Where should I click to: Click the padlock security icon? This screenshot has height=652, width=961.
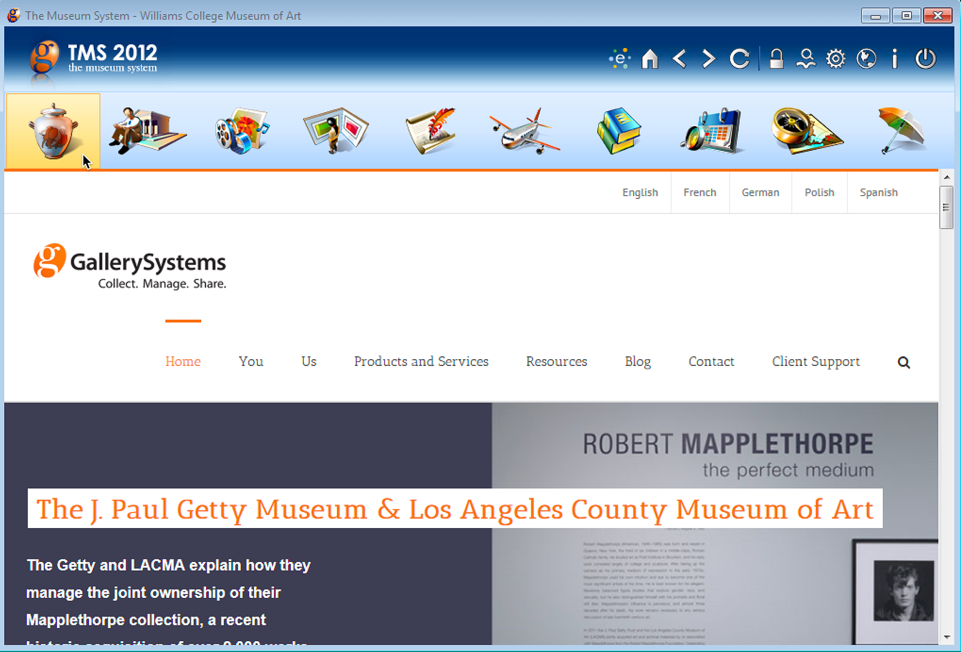[777, 59]
